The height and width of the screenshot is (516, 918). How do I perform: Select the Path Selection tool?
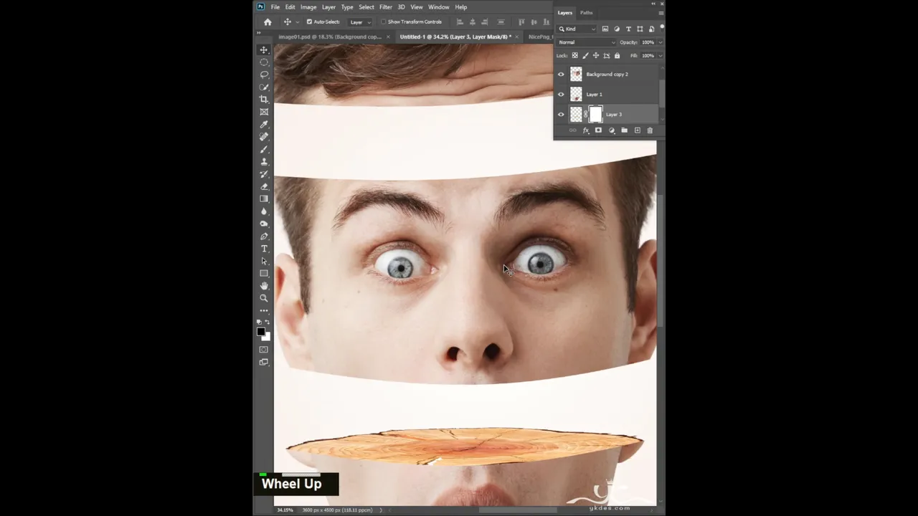(x=264, y=261)
